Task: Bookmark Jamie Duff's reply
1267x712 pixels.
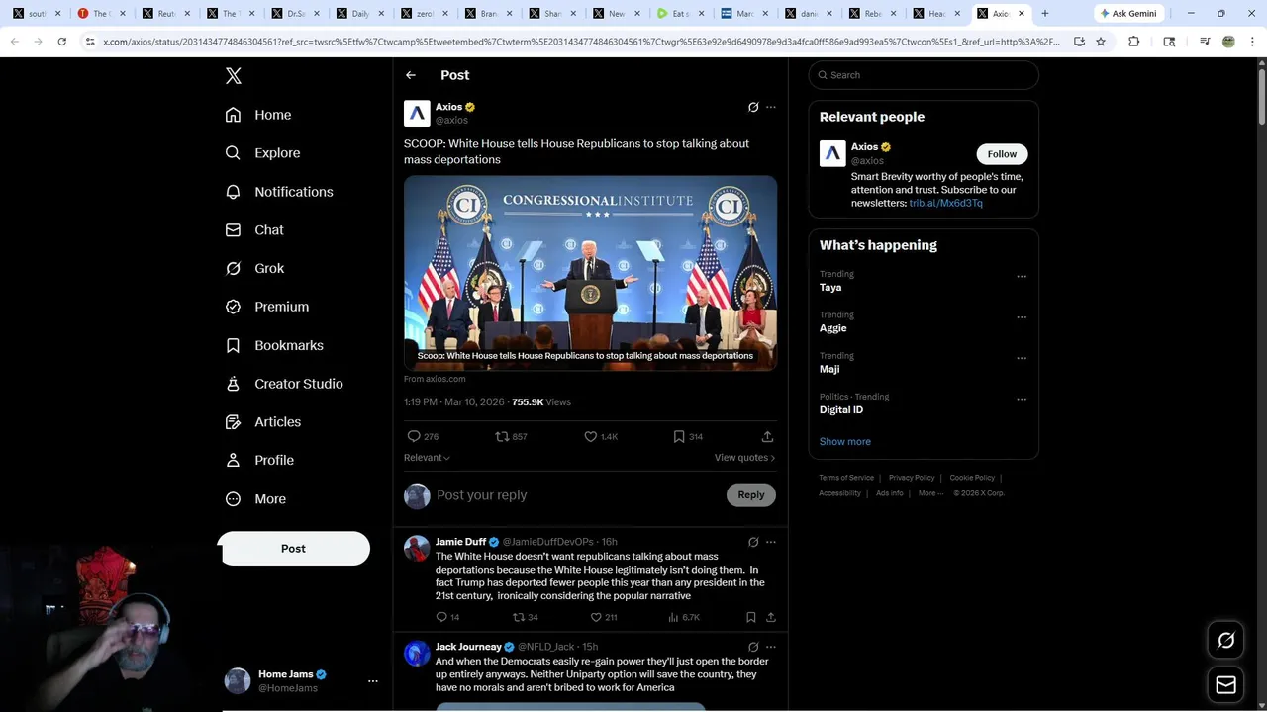Action: pyautogui.click(x=751, y=617)
